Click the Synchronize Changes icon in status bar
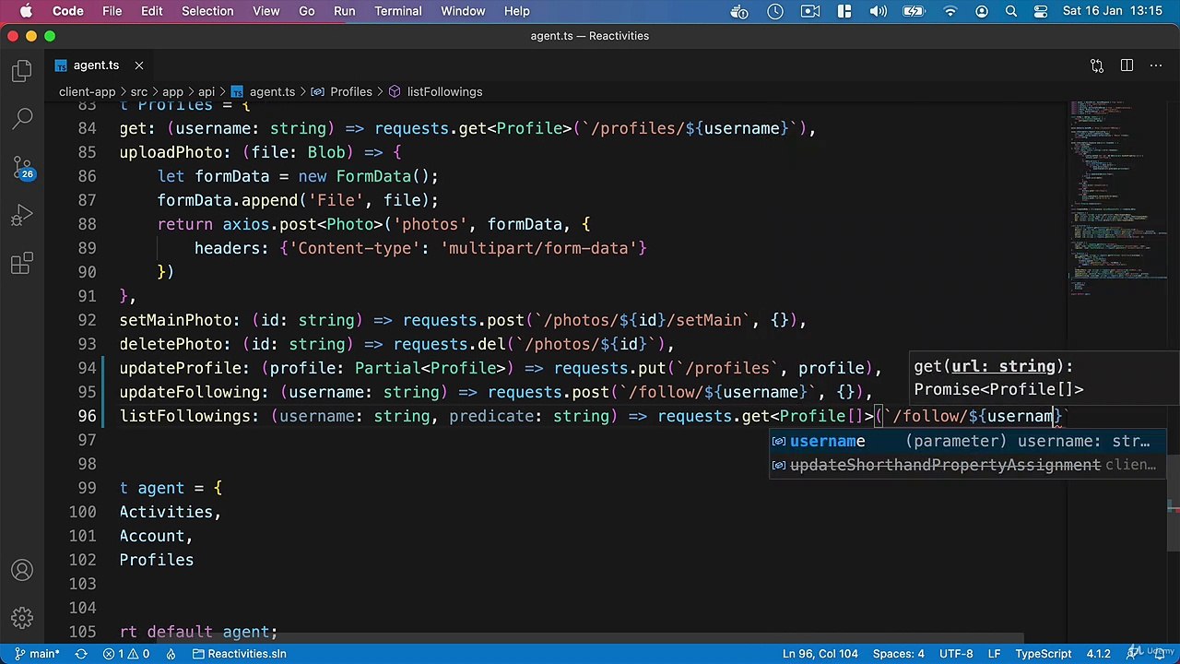This screenshot has width=1180, height=664. pyautogui.click(x=81, y=654)
